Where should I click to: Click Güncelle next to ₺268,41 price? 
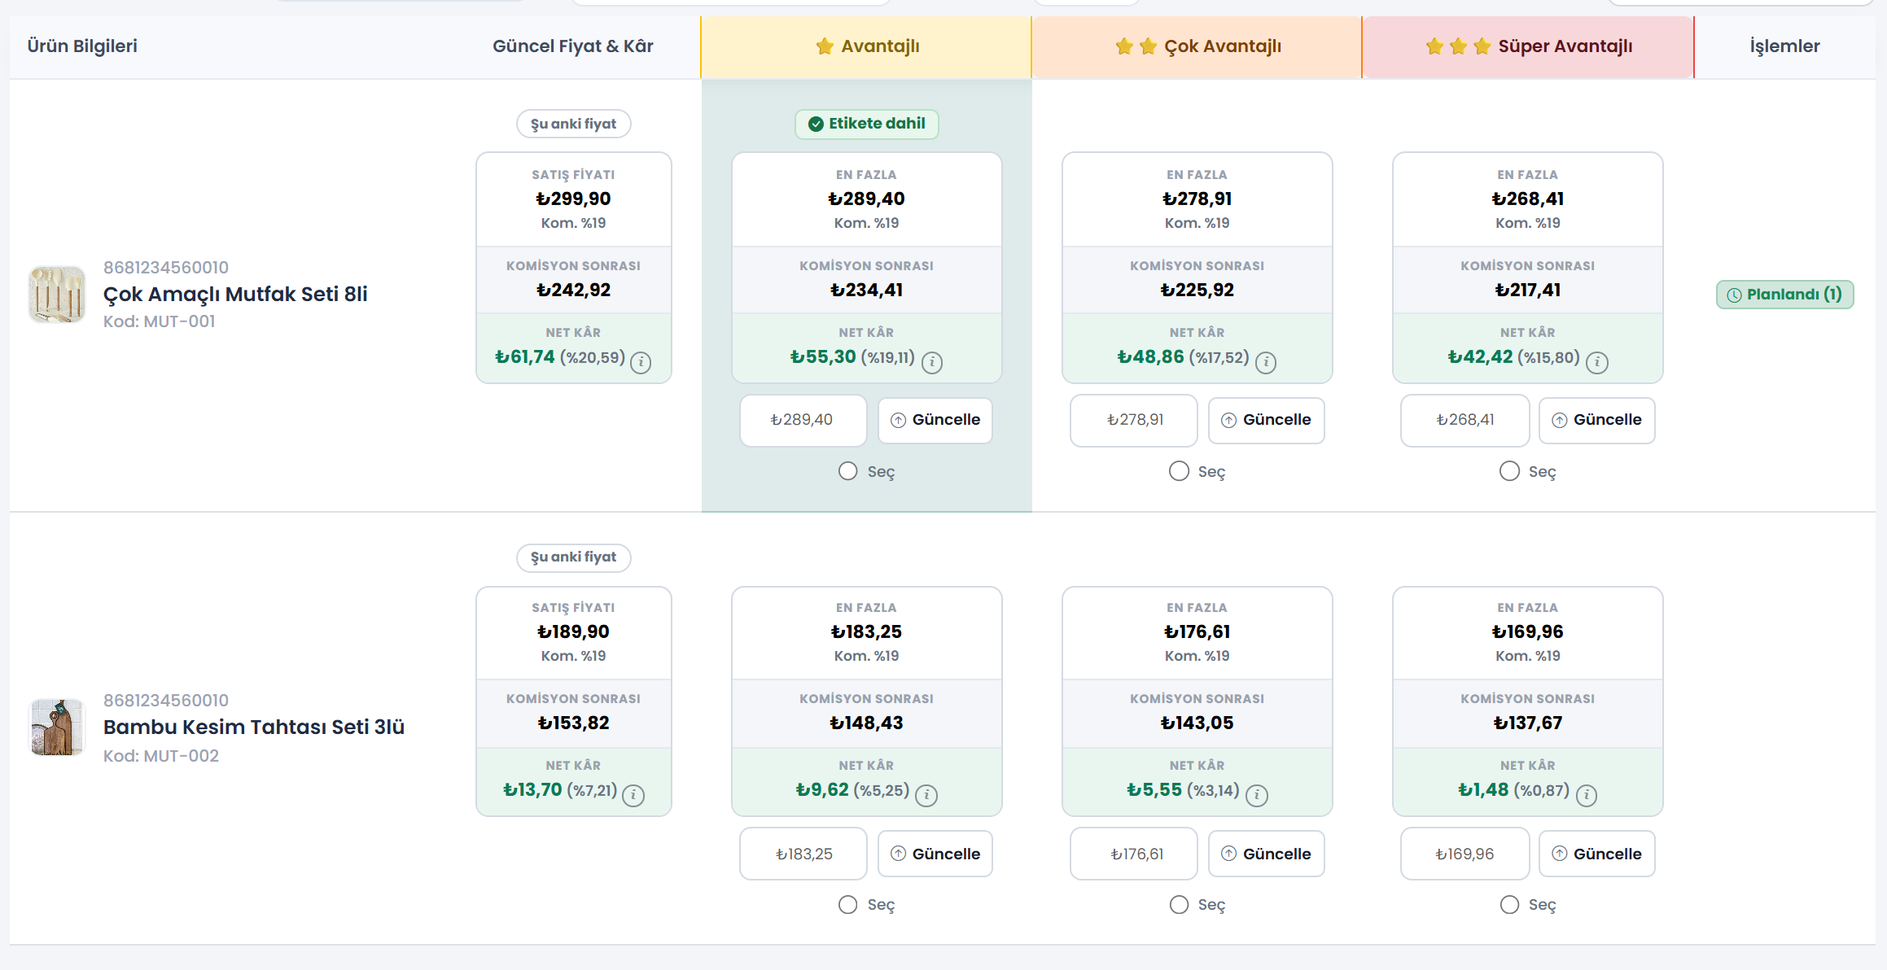click(1596, 420)
